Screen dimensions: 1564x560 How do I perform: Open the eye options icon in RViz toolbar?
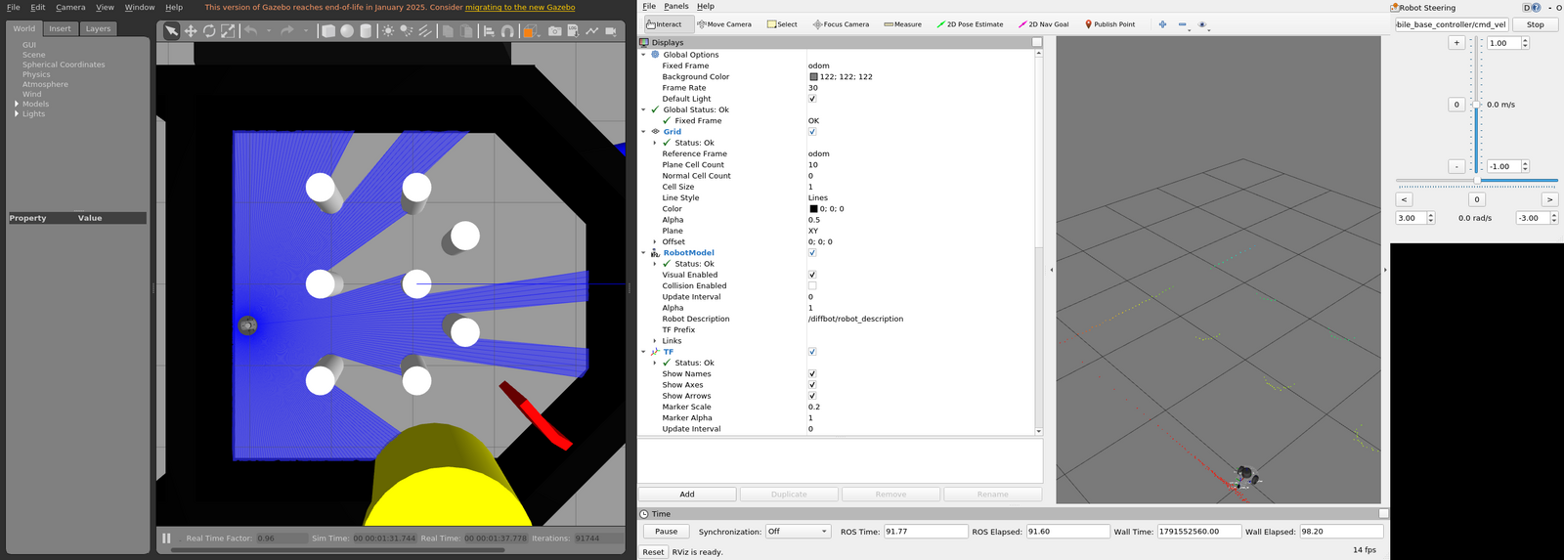coord(1202,24)
